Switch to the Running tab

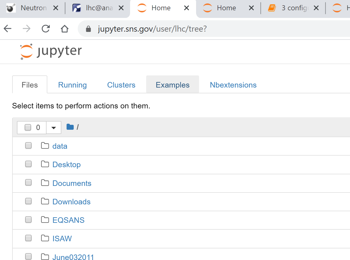pos(72,85)
